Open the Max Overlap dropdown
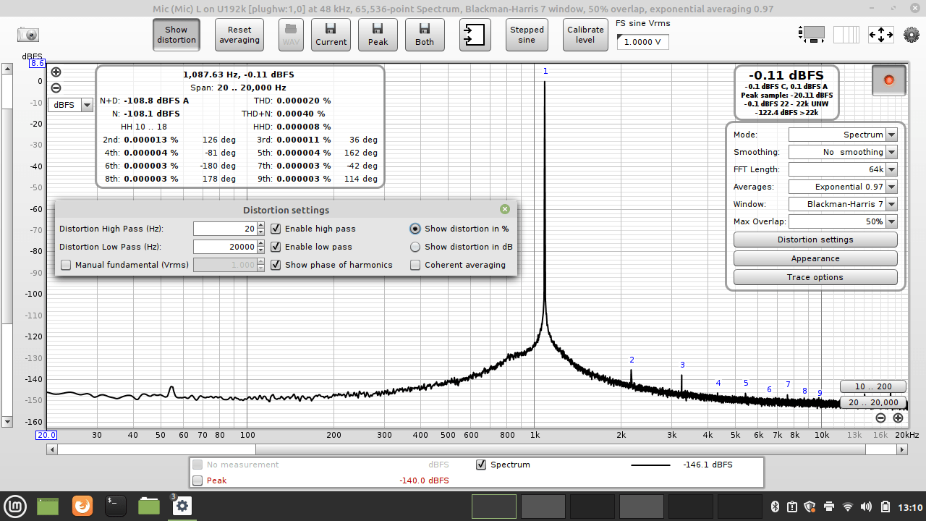Image resolution: width=926 pixels, height=521 pixels. (x=843, y=221)
